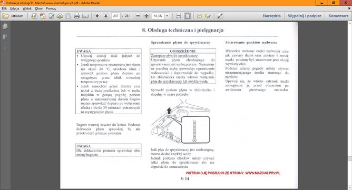This screenshot has width=352, height=190.
Task: Click the Otwórz open file button
Action: (13, 16)
